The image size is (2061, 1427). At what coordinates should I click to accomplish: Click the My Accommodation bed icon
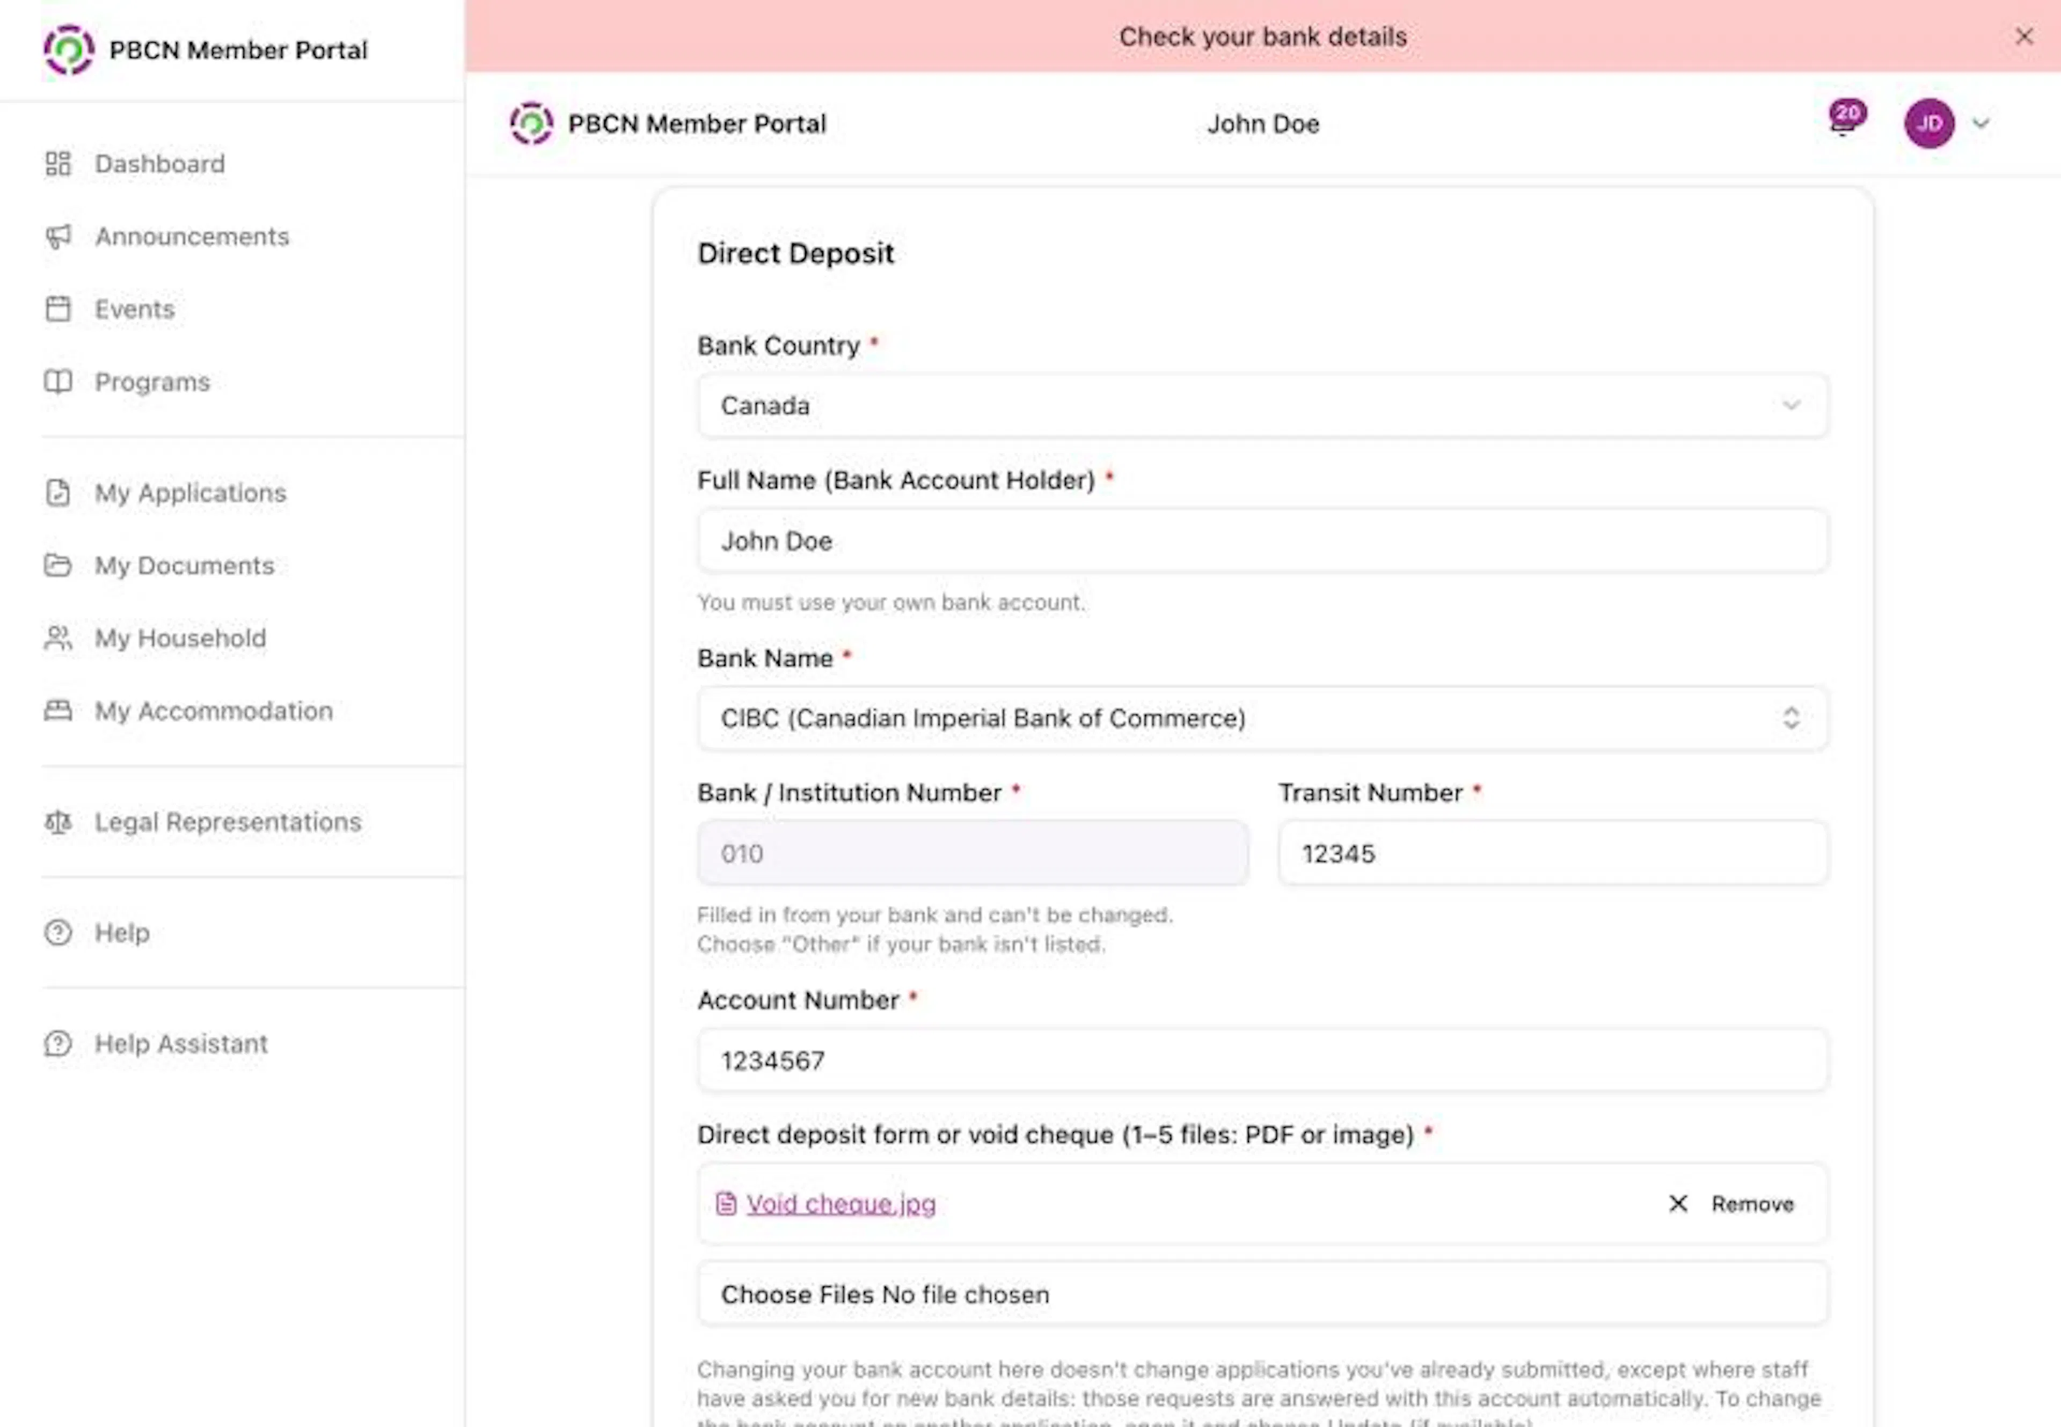58,711
